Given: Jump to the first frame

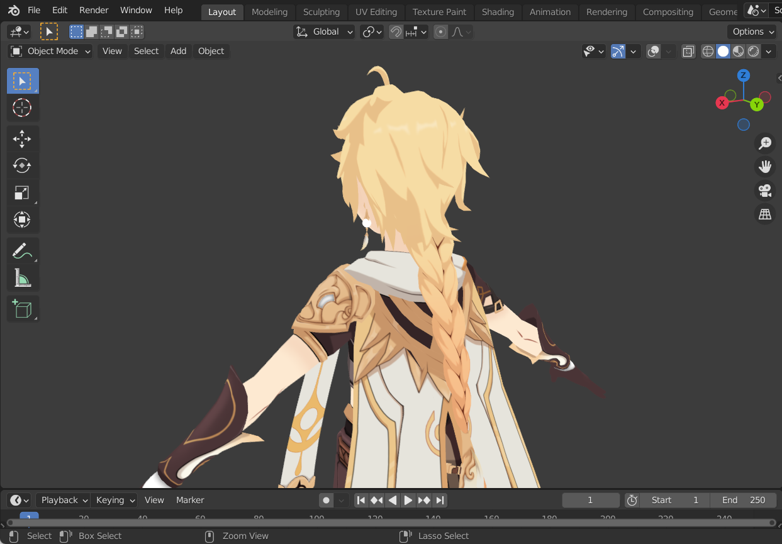Looking at the screenshot, I should [x=361, y=500].
